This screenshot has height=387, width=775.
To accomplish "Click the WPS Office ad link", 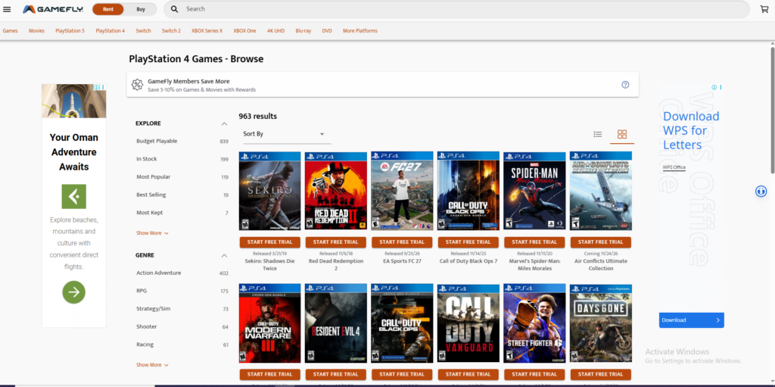I will 674,167.
